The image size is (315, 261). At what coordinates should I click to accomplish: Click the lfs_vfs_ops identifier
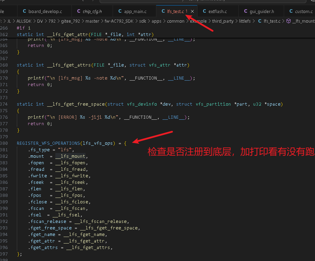coord(98,143)
